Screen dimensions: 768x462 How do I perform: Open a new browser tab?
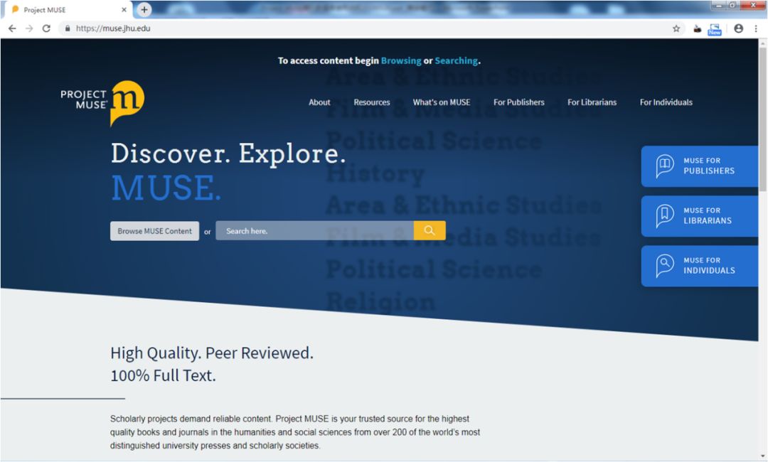click(x=144, y=9)
